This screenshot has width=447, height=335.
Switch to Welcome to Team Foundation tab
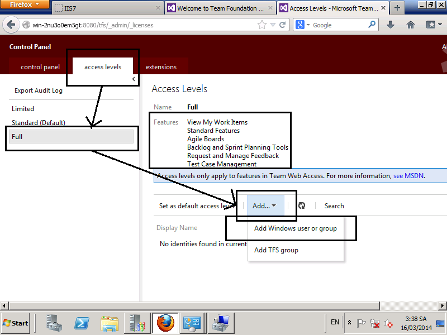tap(220, 8)
